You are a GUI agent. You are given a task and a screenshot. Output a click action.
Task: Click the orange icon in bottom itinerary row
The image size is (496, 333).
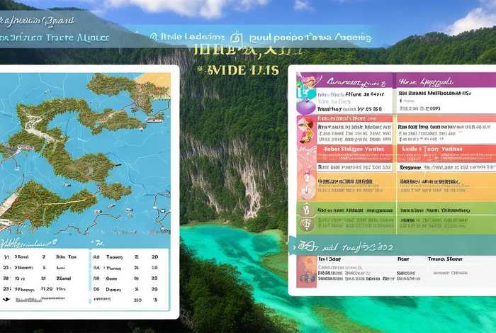[307, 271]
